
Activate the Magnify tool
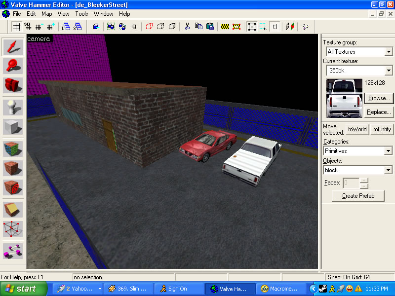pyautogui.click(x=13, y=66)
